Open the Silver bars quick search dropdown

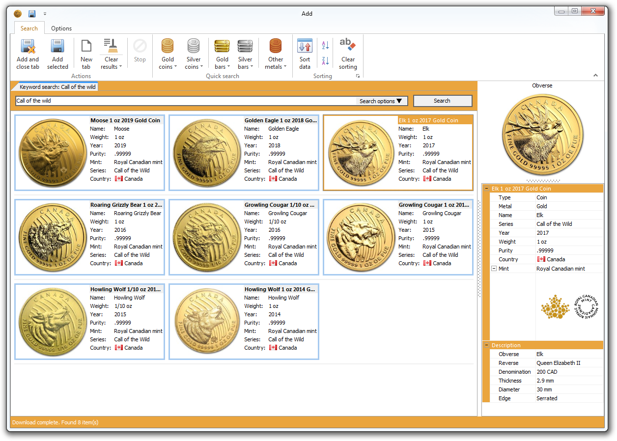(x=245, y=54)
